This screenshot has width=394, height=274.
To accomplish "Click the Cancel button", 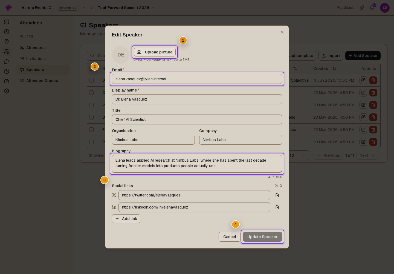I will 230,237.
